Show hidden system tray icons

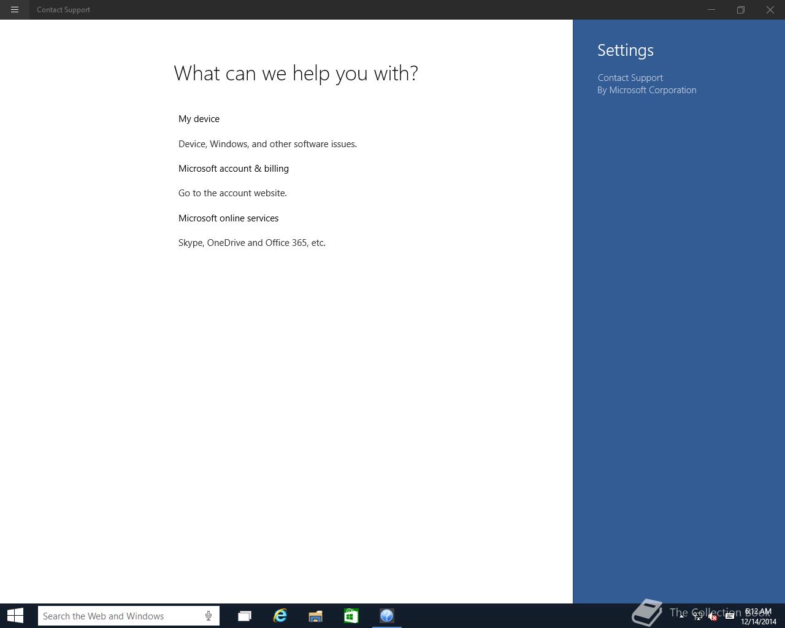[681, 616]
